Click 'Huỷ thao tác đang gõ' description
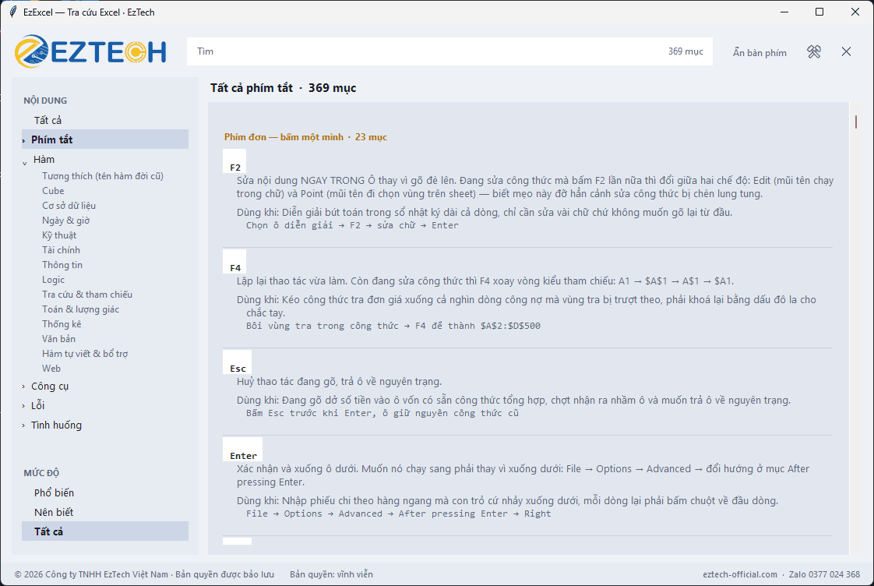 (x=339, y=381)
